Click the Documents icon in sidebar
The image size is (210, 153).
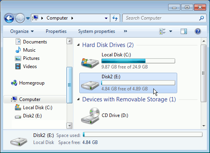click(x=18, y=41)
